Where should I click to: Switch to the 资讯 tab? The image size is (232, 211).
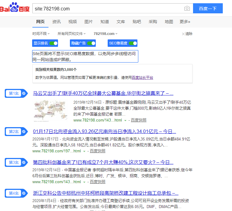tap(57, 22)
